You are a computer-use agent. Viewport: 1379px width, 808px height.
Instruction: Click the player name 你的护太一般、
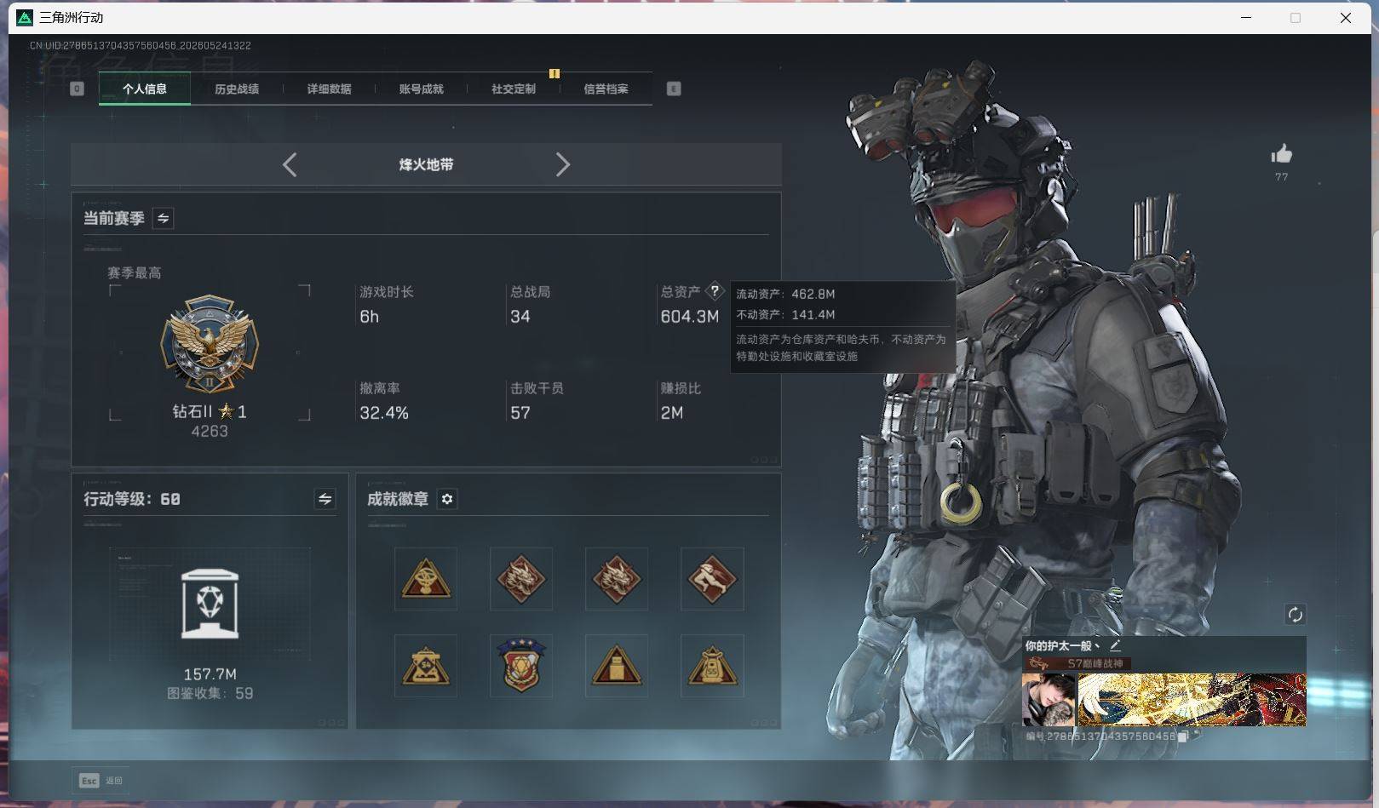tap(1062, 645)
